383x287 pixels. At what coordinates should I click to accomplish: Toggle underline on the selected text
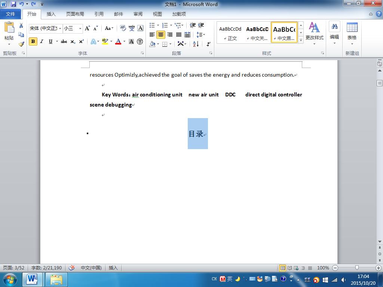click(x=50, y=41)
